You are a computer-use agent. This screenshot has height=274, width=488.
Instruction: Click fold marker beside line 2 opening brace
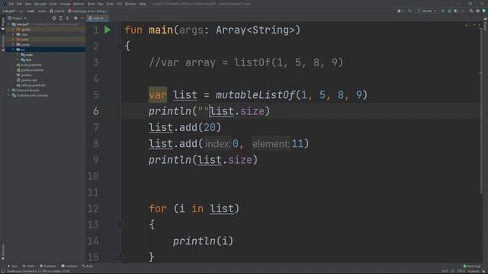coord(120,46)
